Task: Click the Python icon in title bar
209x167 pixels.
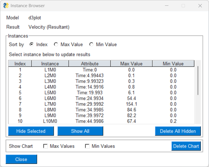Action: click(6, 6)
